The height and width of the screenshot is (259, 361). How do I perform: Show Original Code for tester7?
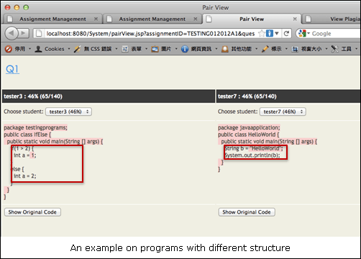(x=247, y=212)
